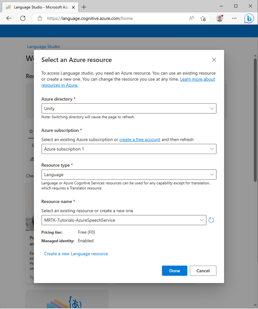
Task: Click the dialog title 'Select an Azure resource'
Action: 77,60
